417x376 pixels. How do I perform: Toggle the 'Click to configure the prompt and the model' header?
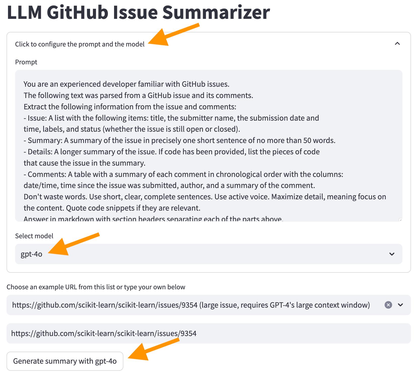coord(80,44)
